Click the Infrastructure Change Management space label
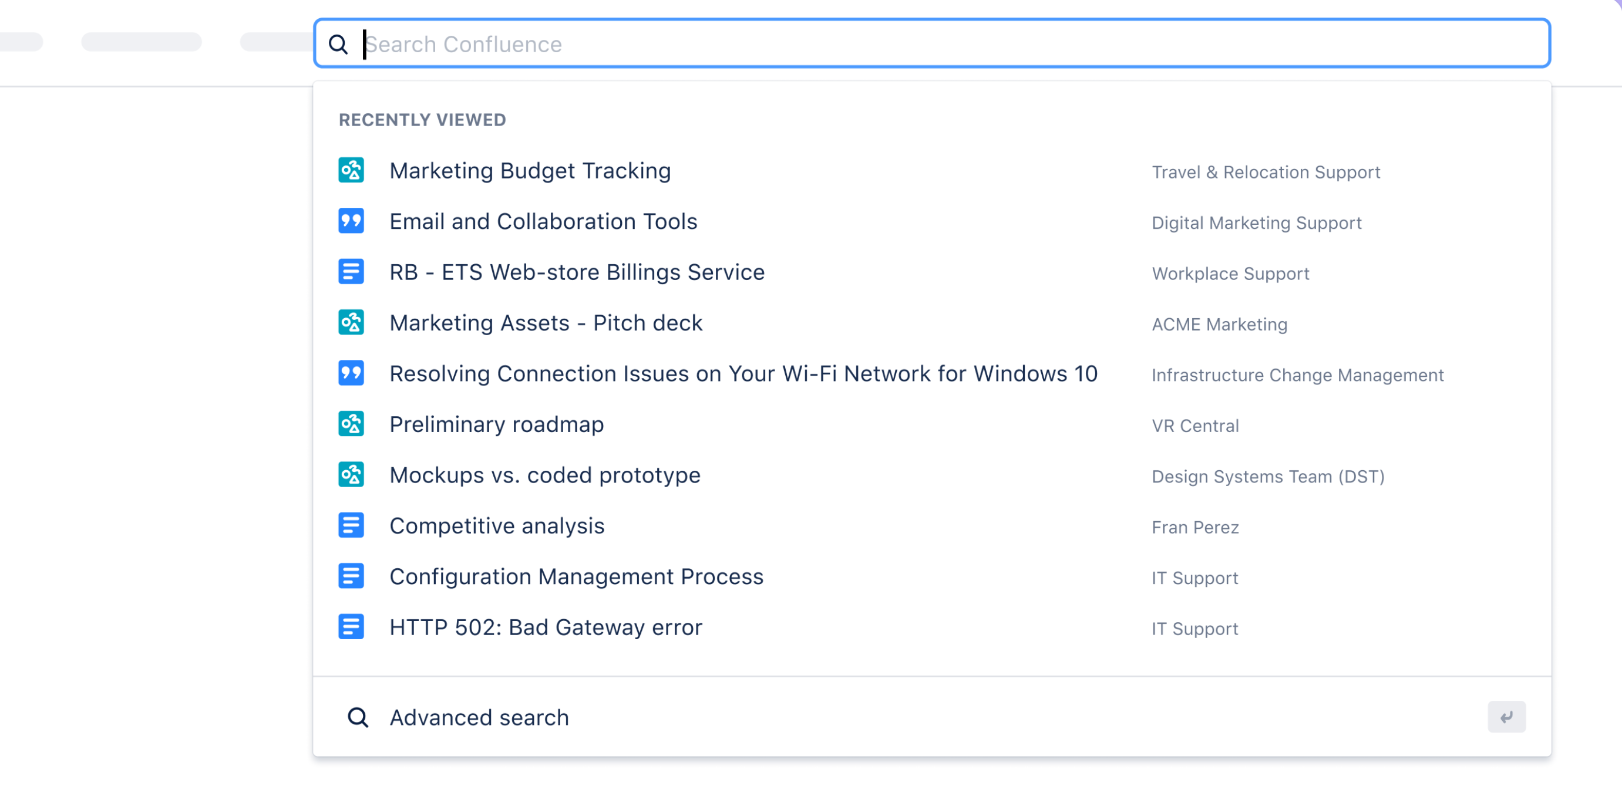This screenshot has height=810, width=1622. (1297, 375)
